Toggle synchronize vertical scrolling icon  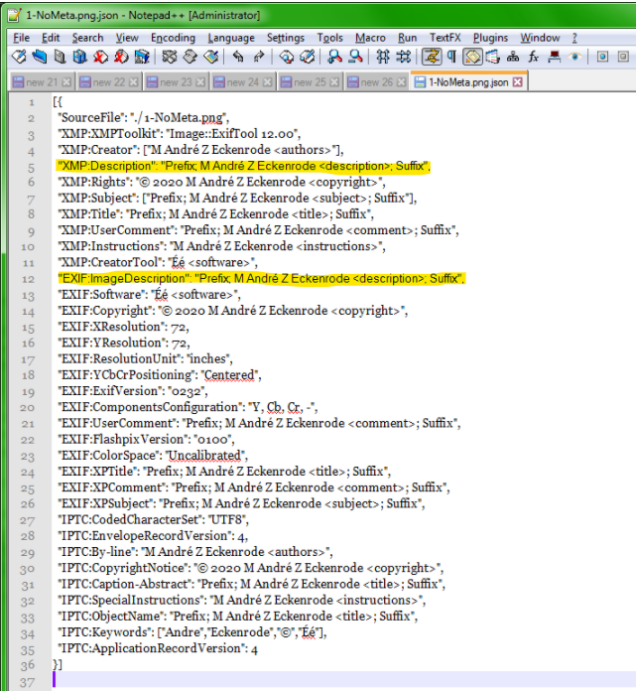383,57
